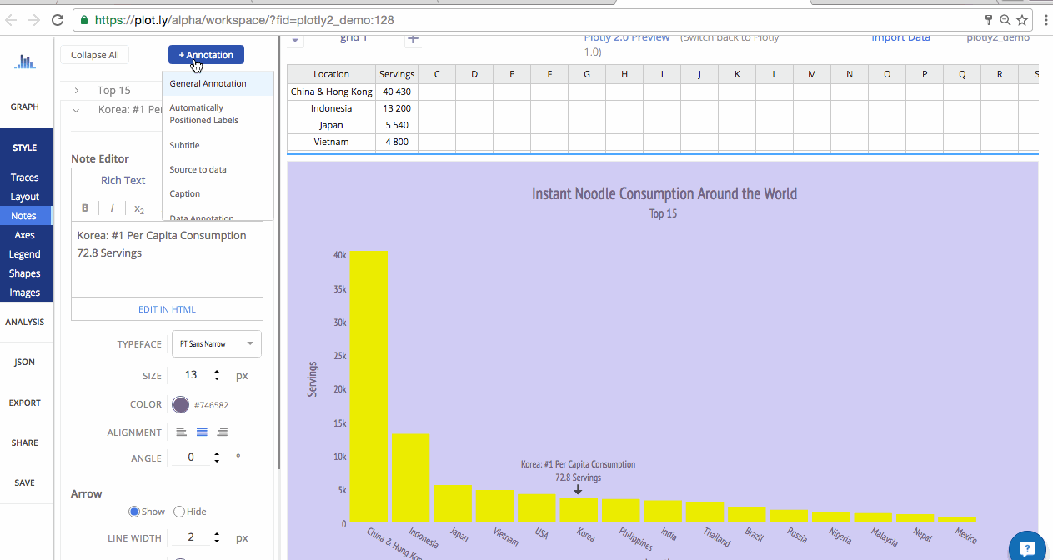1053x560 pixels.
Task: Apply italic formatting in Note Editor
Action: 112,208
